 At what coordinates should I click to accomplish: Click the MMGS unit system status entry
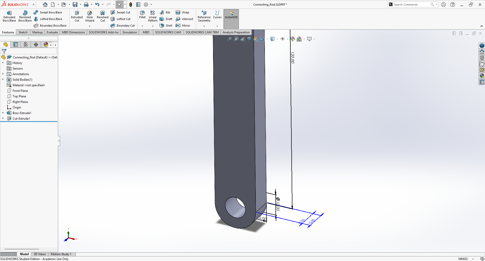click(463, 259)
